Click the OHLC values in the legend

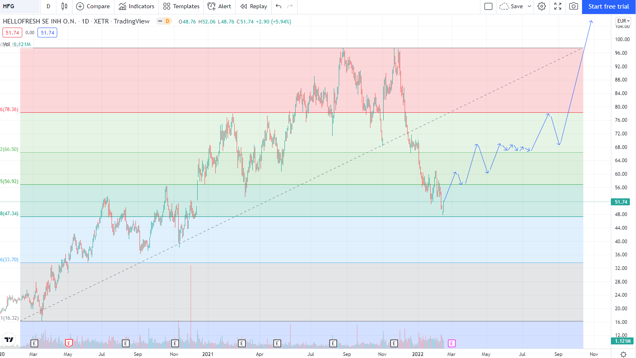click(235, 21)
